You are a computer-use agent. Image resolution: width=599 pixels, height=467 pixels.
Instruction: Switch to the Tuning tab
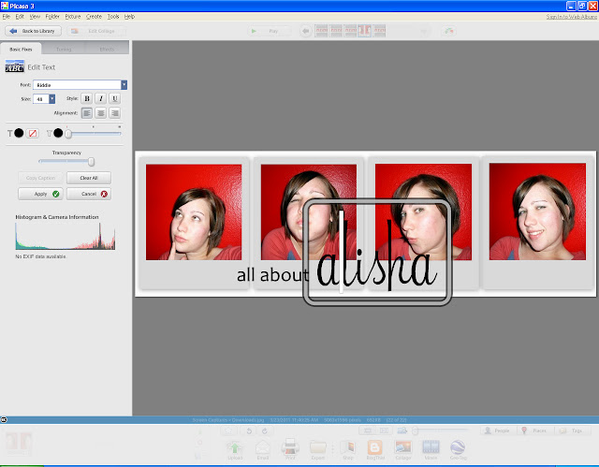[x=64, y=49]
